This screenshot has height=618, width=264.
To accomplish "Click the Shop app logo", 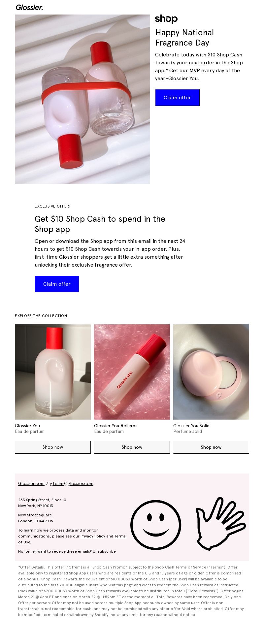I will (x=166, y=19).
